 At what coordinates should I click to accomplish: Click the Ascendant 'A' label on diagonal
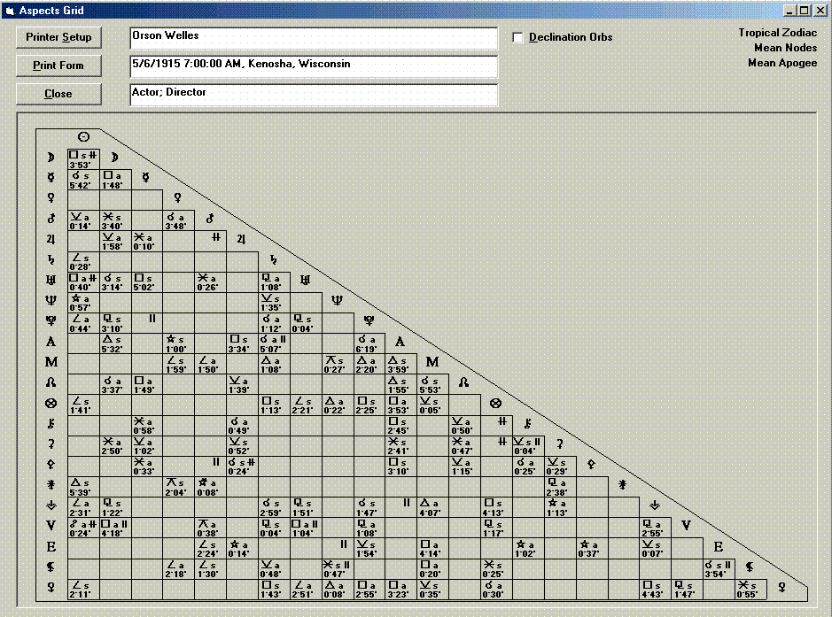[x=400, y=342]
